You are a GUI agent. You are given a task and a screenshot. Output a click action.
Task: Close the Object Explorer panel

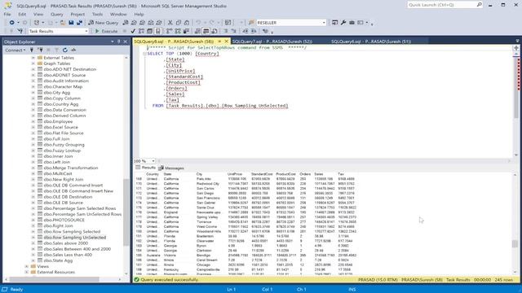[125, 42]
